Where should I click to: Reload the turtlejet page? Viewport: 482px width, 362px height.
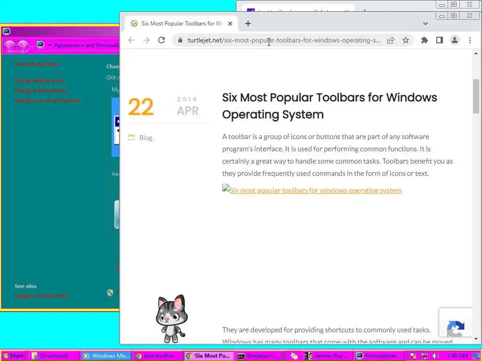161,41
